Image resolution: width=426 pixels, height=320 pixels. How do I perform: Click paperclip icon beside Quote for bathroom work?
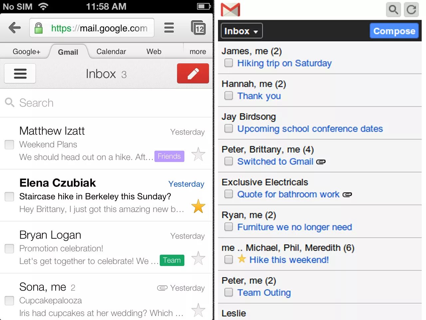347,195
